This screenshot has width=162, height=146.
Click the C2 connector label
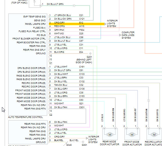51,115
